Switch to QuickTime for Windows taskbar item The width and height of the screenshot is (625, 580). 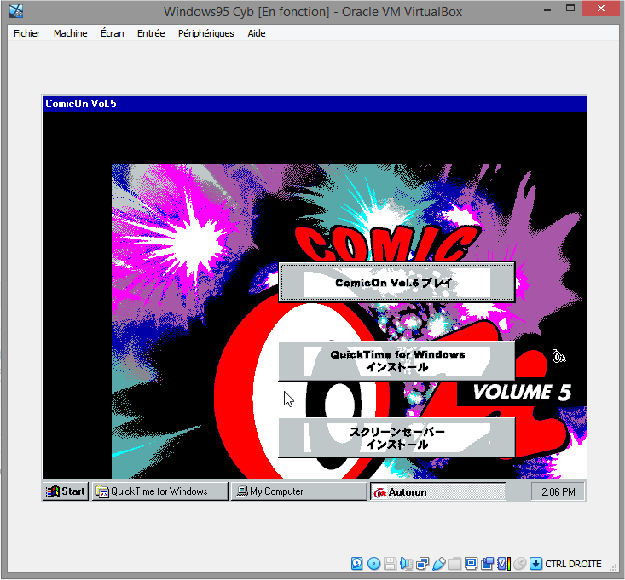click(160, 491)
